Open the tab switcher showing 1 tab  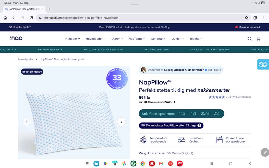pyautogui.click(x=255, y=18)
